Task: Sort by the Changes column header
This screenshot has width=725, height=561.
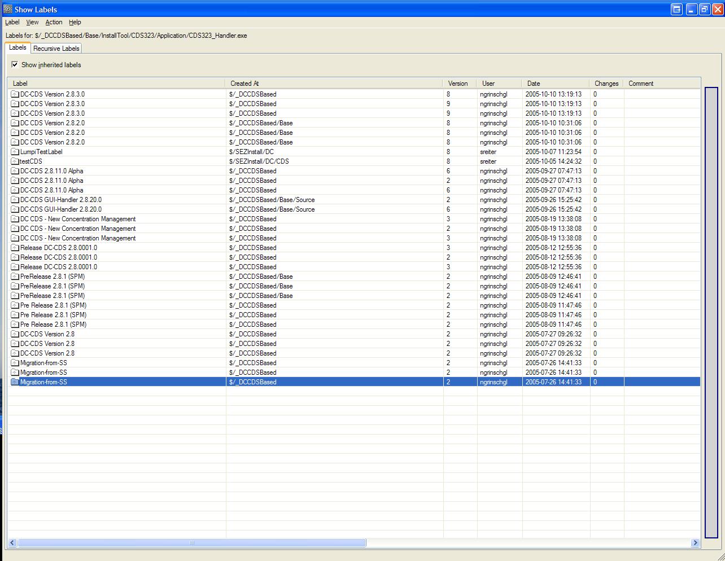Action: pos(607,83)
